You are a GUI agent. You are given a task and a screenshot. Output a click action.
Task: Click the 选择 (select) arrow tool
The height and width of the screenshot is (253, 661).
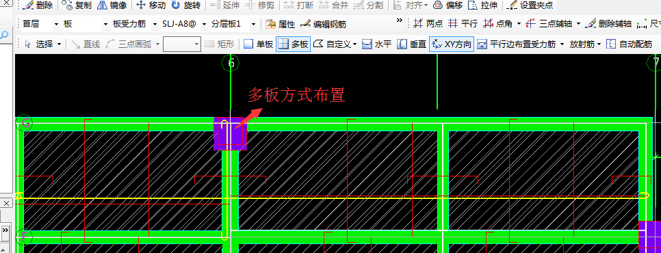38,44
